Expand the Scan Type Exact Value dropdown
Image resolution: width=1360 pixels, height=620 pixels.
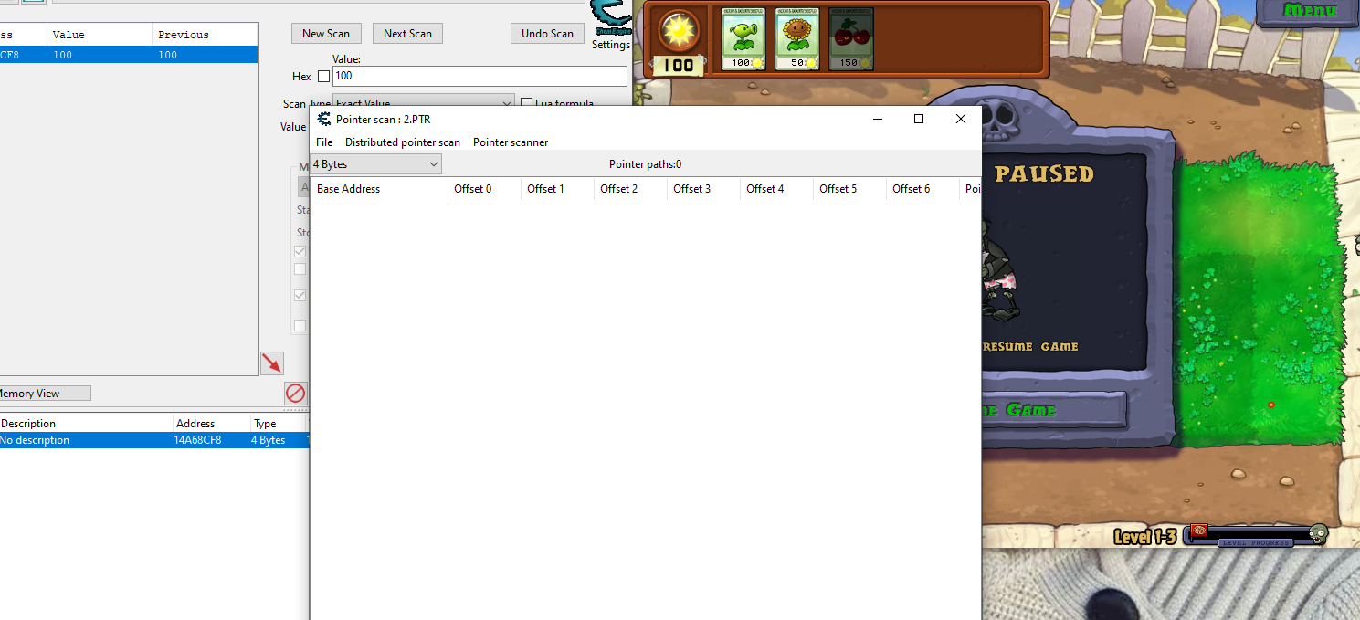[424, 102]
